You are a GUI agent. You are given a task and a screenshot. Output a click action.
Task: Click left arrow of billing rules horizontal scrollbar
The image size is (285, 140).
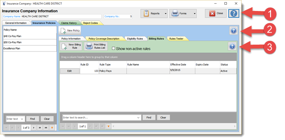(114, 126)
